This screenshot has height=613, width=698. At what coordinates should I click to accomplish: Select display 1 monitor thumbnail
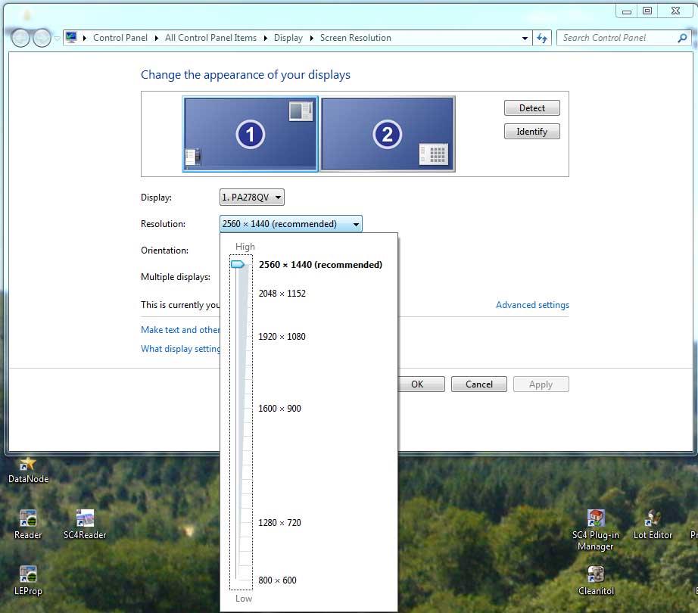click(250, 134)
